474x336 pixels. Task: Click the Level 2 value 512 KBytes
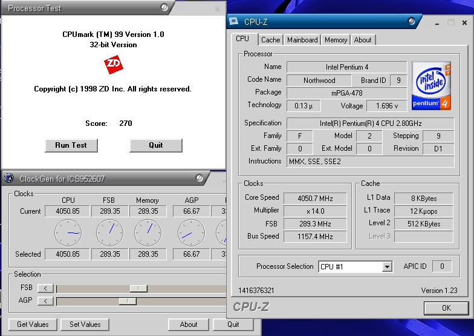coord(423,224)
